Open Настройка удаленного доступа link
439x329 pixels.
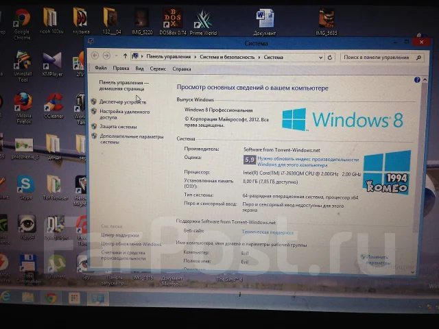[125, 114]
